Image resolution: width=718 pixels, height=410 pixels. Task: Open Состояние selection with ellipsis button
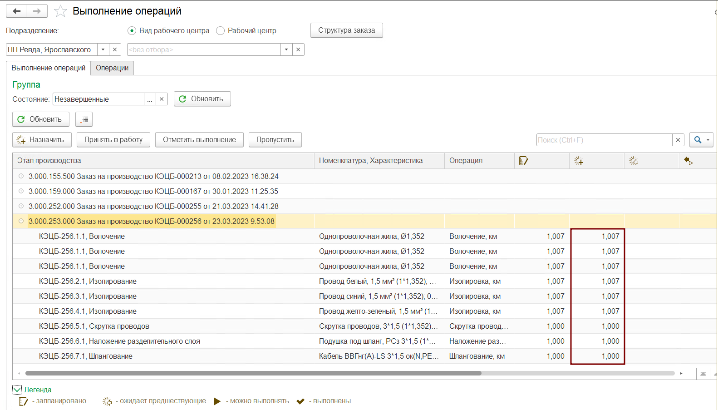click(150, 99)
